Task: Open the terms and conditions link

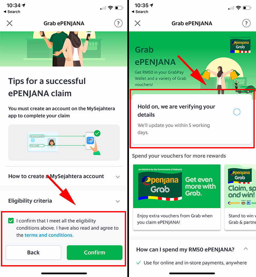Action: [49, 235]
